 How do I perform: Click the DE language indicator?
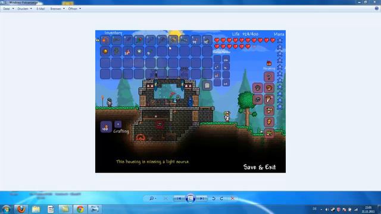point(315,209)
